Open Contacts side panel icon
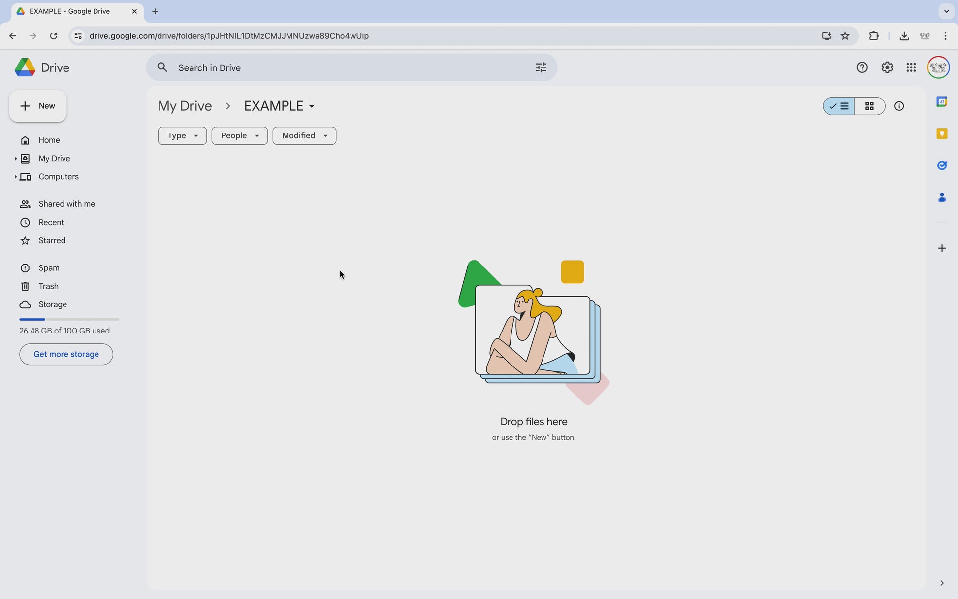 coord(941,198)
